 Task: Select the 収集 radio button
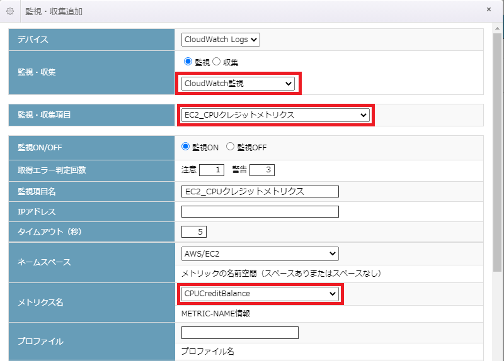(x=216, y=61)
